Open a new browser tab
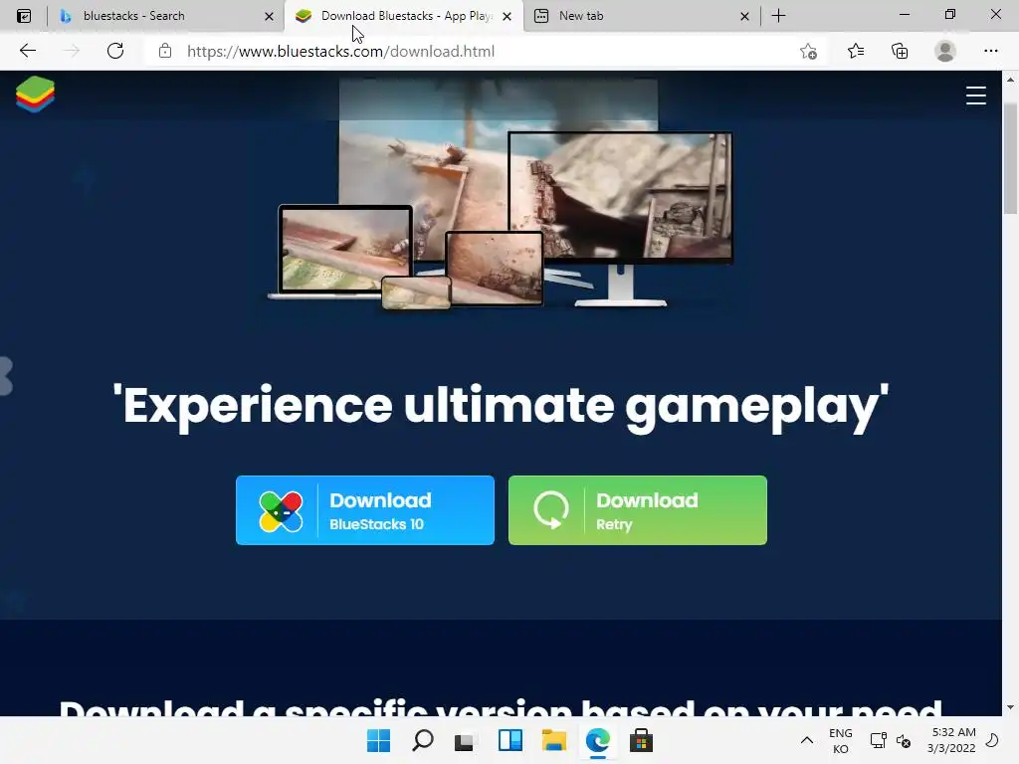Screen dimensions: 1019x764 [778, 16]
